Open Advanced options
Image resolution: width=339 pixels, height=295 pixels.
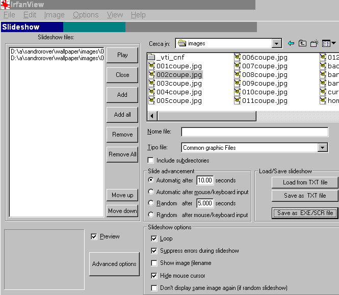[114, 264]
